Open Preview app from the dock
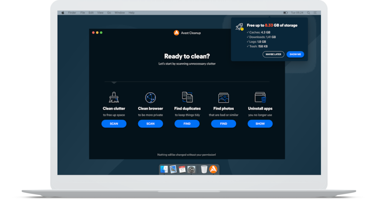Screen dimensions: 378x199 (x=173, y=169)
